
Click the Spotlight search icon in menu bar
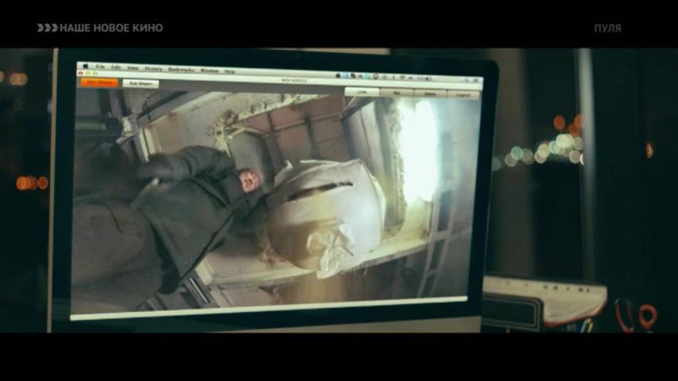(467, 79)
